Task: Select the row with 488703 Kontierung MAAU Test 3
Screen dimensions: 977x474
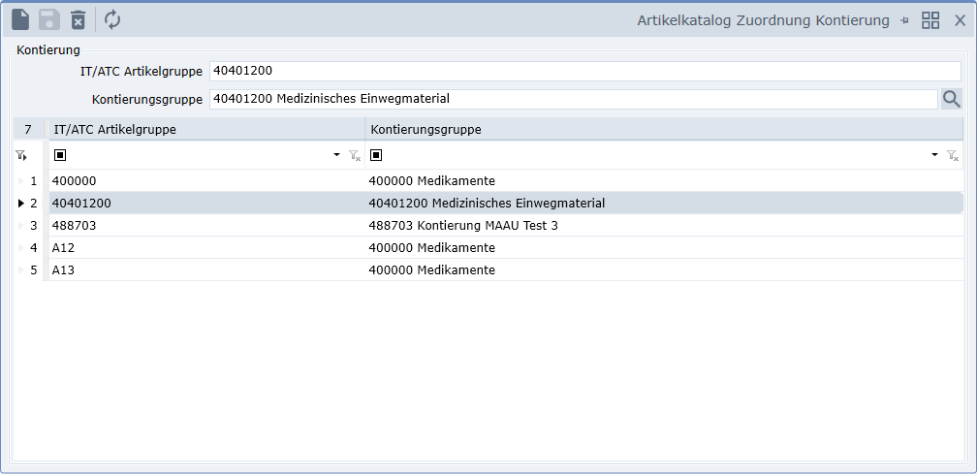Action: click(463, 226)
